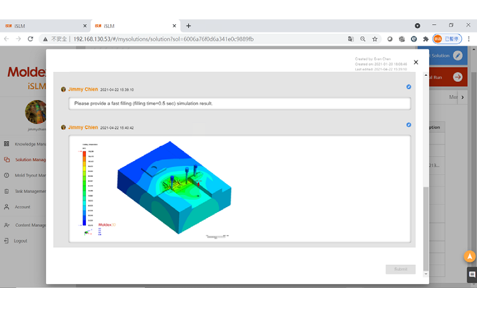
Task: Click the Run arrow button icon
Action: 458,77
